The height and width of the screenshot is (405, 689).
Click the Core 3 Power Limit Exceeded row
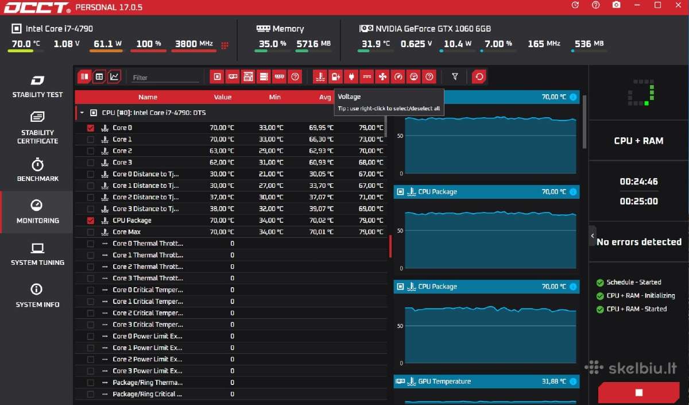pyautogui.click(x=231, y=371)
